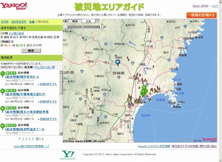Click the zoom out minus button
This screenshot has height=162, width=222.
(66, 27)
